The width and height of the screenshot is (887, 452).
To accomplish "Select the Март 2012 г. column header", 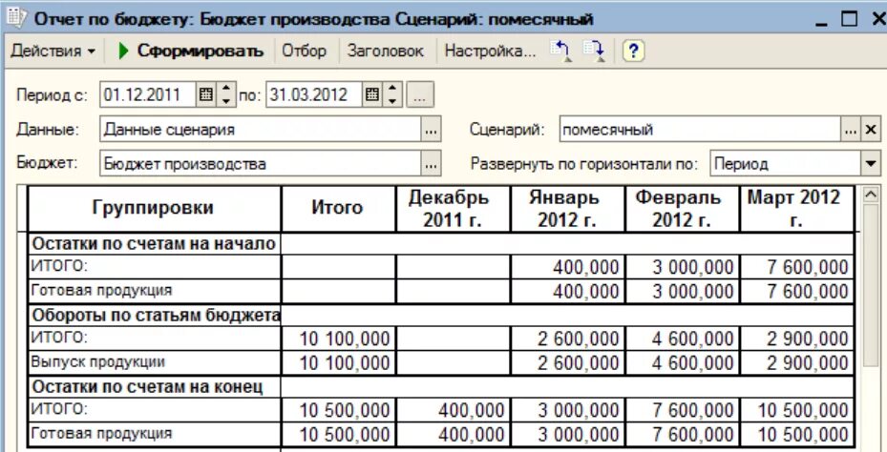I will (796, 208).
